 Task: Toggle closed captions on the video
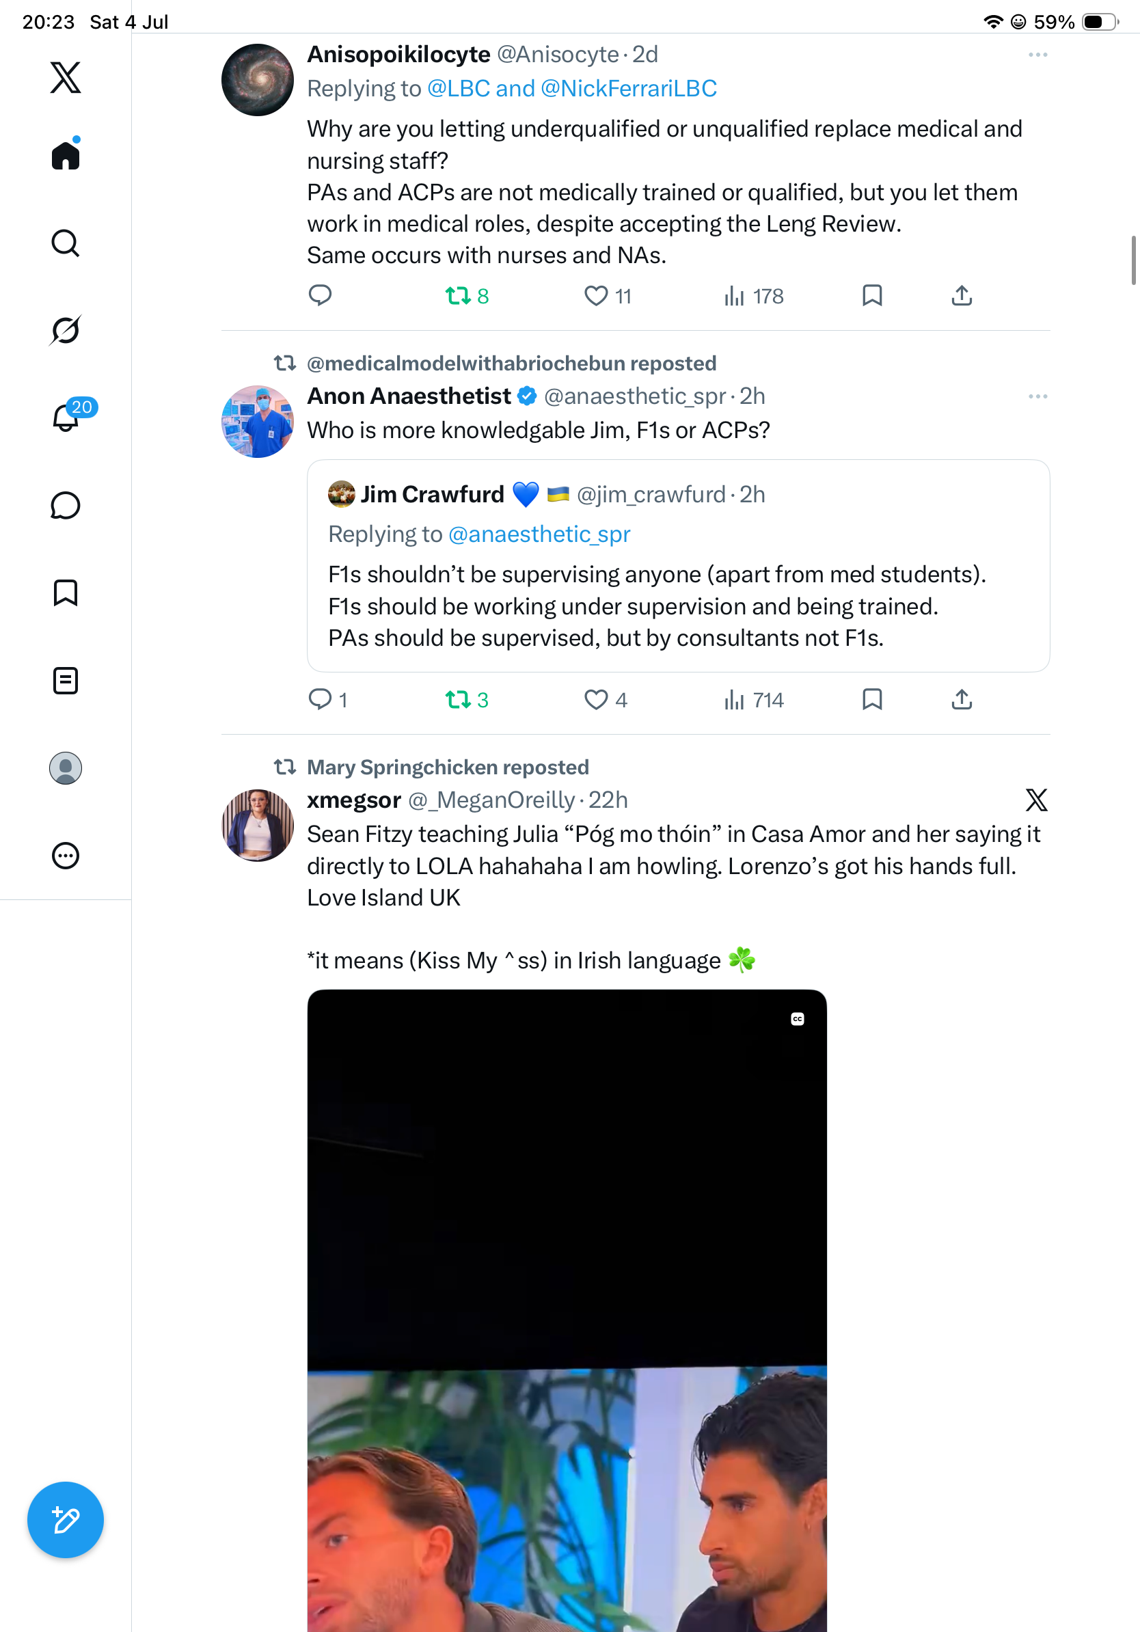[798, 1019]
